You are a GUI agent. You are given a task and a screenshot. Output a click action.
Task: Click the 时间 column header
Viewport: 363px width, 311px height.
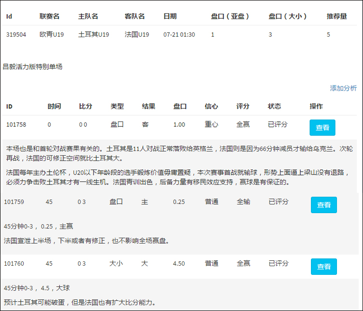(x=54, y=106)
